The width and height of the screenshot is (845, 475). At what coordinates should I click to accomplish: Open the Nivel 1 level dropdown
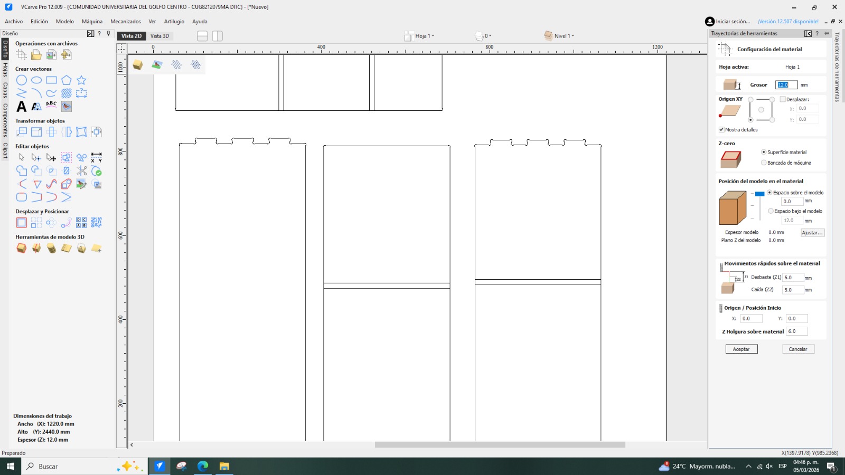point(564,36)
